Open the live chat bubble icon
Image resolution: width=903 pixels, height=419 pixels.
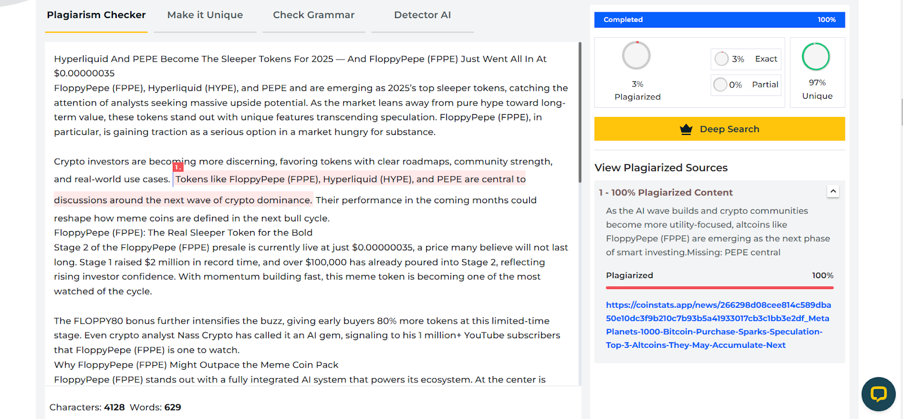coord(878,394)
